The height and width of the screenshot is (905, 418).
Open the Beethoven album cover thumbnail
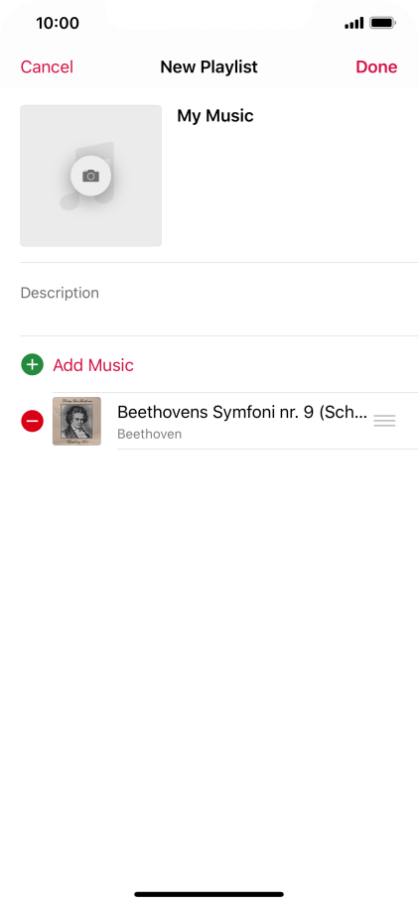click(76, 421)
